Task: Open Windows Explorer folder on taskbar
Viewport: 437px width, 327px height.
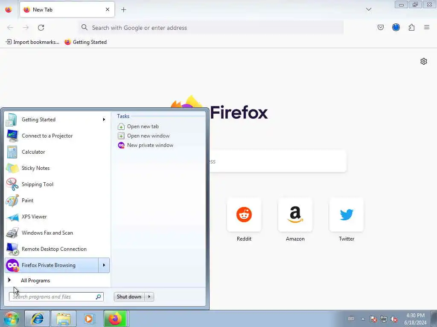Action: coord(64,318)
